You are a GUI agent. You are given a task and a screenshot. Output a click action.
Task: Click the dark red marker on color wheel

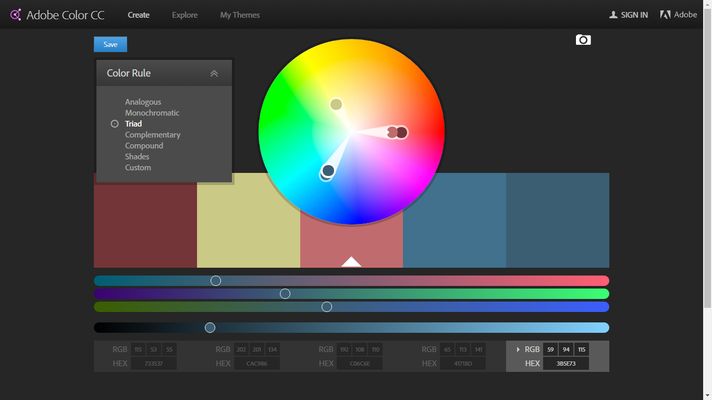[x=401, y=133]
